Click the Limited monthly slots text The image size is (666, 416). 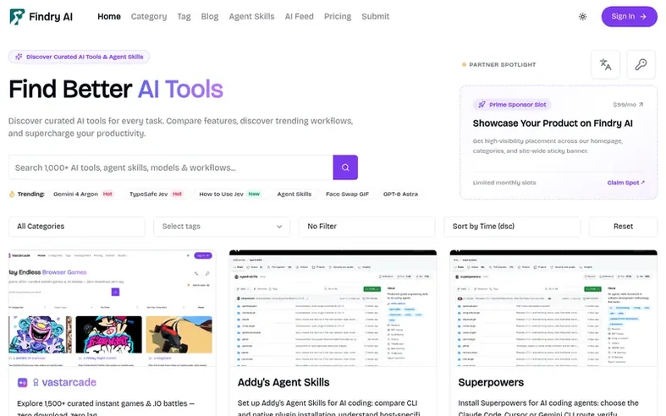click(x=504, y=183)
